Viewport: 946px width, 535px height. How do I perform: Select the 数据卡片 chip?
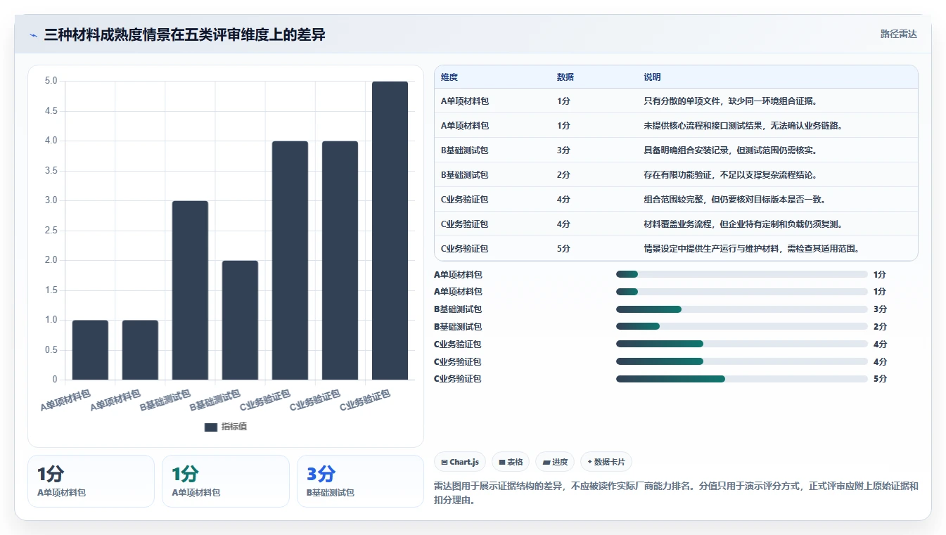click(x=606, y=462)
